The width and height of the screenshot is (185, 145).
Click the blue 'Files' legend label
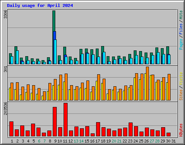tap(181, 29)
